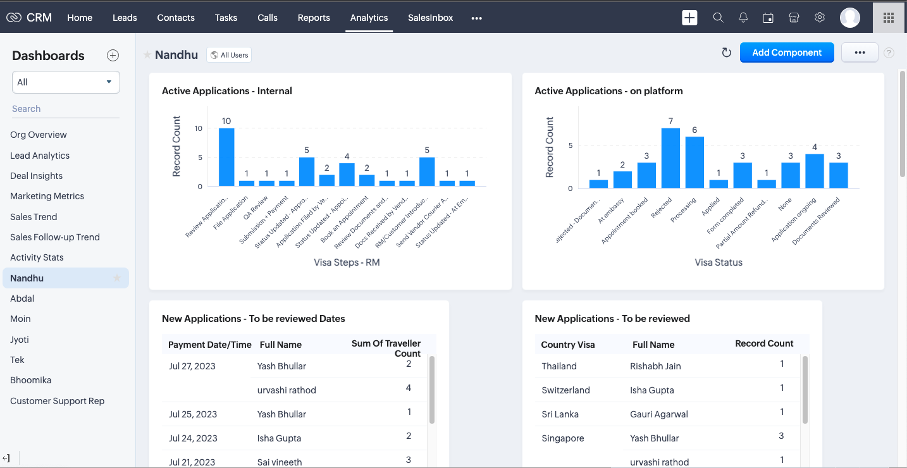
Task: Open the global search magnifier icon
Action: click(x=718, y=18)
